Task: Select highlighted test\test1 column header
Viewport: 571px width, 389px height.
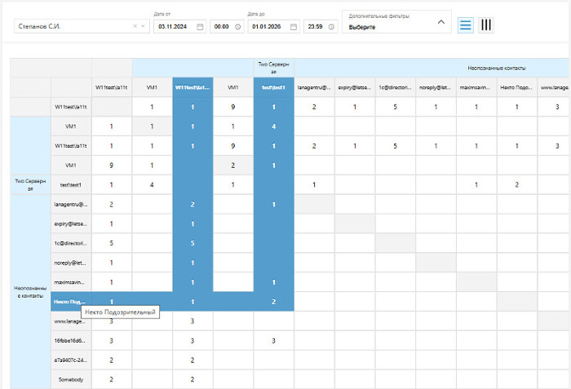Action: pyautogui.click(x=273, y=86)
